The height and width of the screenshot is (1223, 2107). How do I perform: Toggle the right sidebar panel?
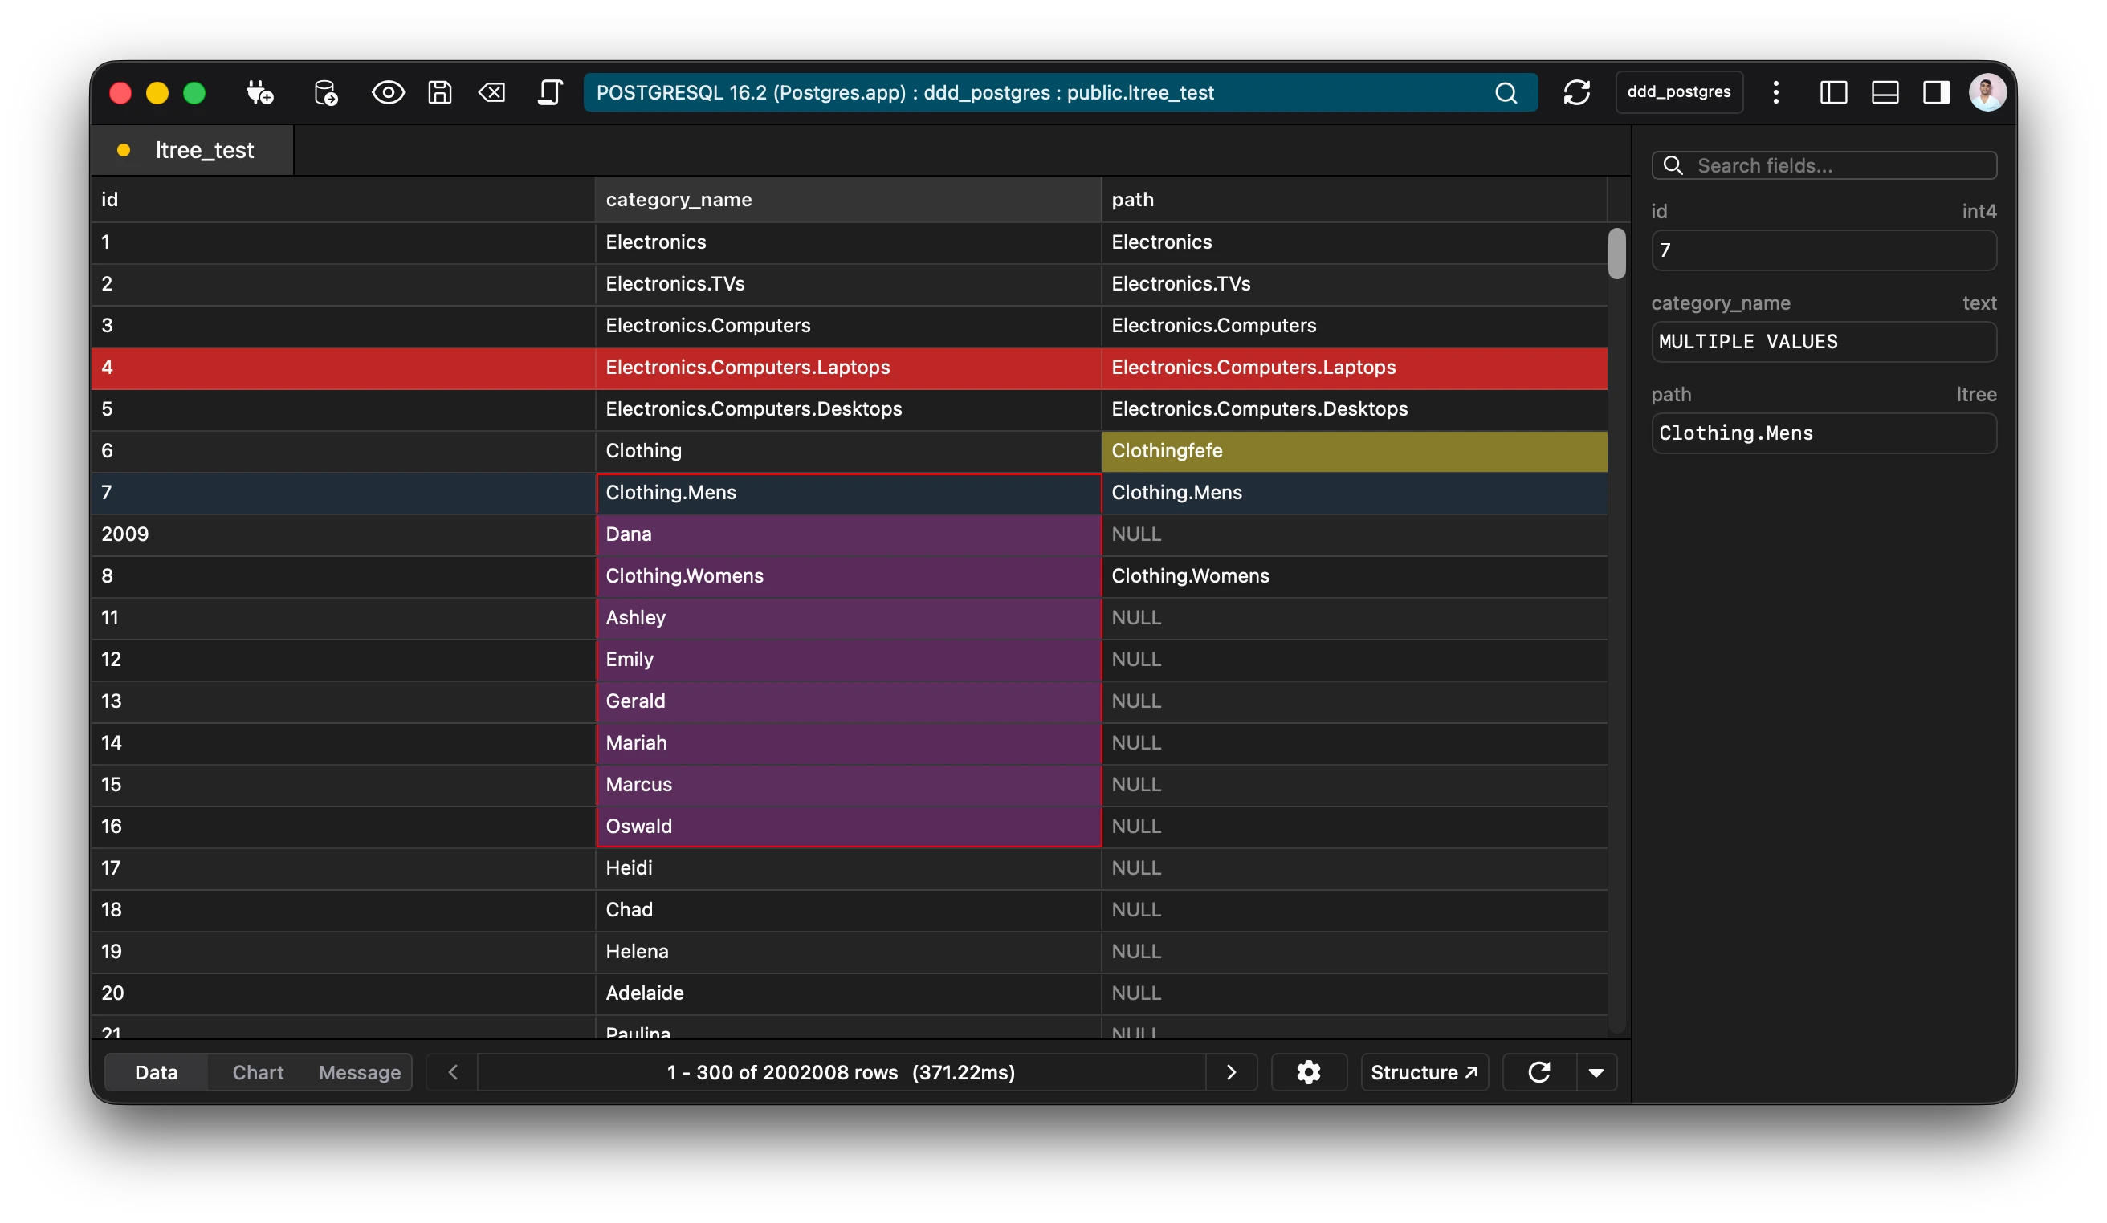point(1937,93)
